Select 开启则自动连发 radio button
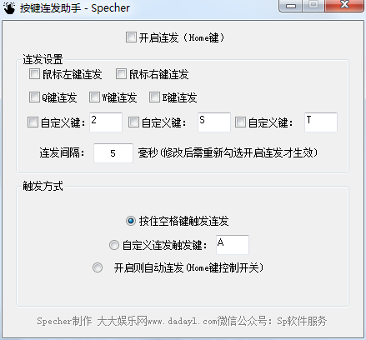 [x=98, y=267]
